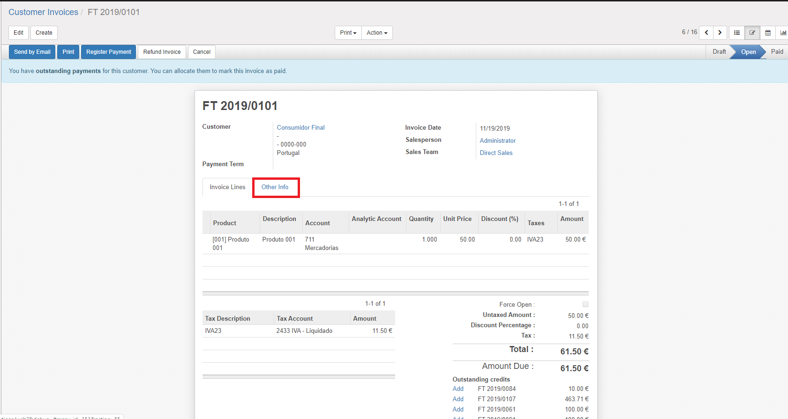This screenshot has width=788, height=419.
Task: Open the Consumidor Final customer link
Action: 300,127
